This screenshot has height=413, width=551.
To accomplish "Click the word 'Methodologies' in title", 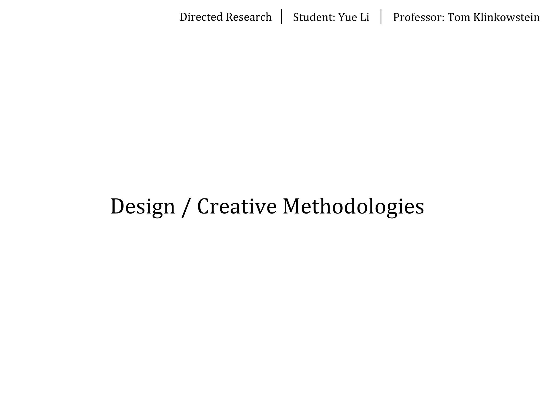I will [x=353, y=206].
